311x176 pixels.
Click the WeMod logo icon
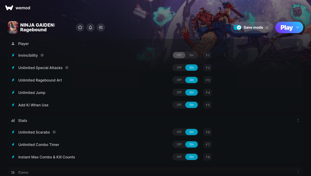pyautogui.click(x=9, y=8)
